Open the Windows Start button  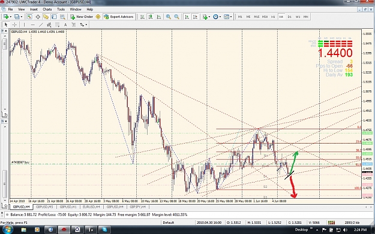click(x=7, y=230)
